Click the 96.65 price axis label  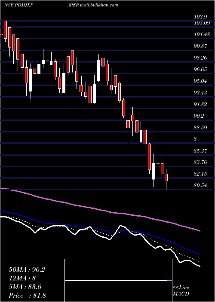tap(201, 69)
